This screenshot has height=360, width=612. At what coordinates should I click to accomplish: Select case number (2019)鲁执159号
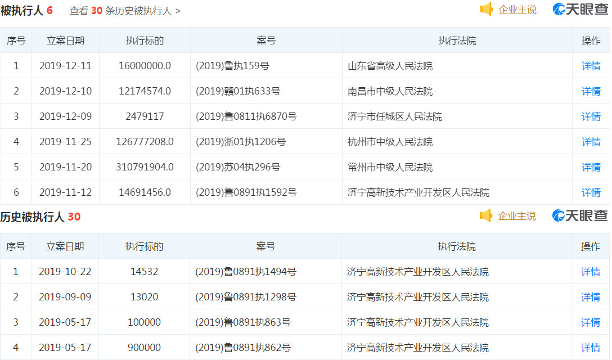pos(232,66)
